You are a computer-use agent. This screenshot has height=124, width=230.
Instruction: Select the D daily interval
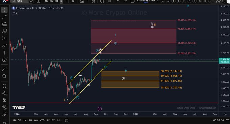(x=61, y=1)
